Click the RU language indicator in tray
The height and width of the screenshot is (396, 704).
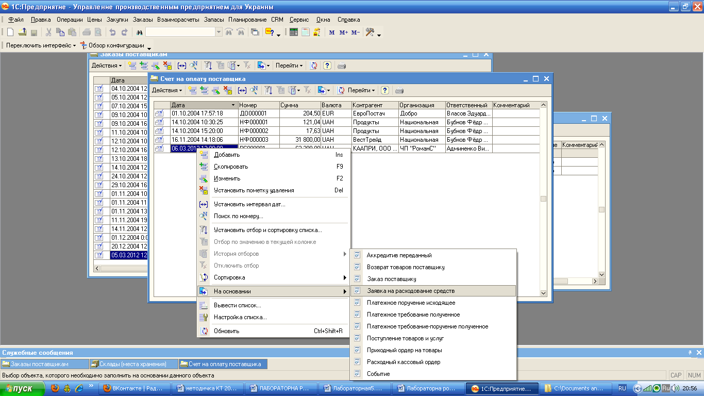tap(622, 388)
